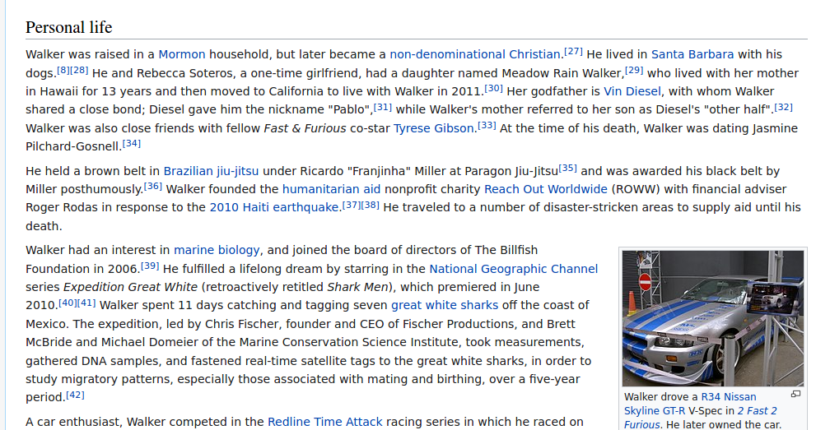
Task: Jump to citation [42]
Action: pos(75,394)
